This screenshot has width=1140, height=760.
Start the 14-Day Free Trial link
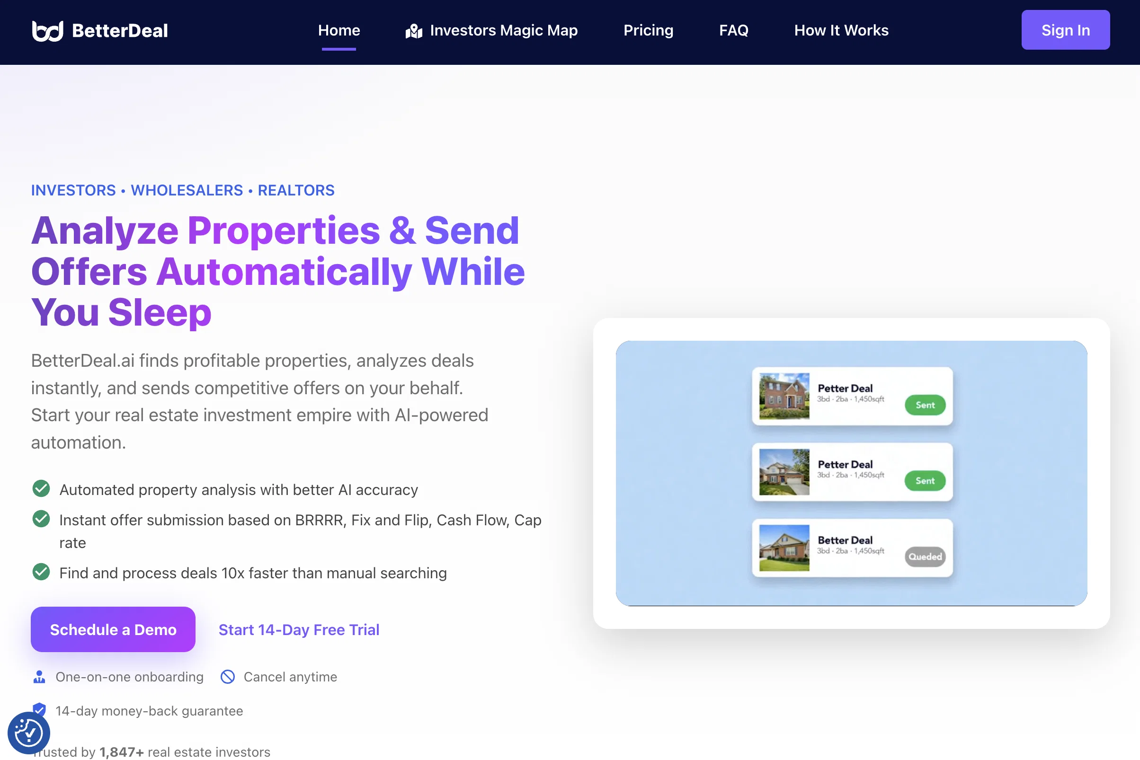(299, 629)
